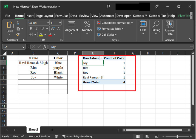Open the Row Labels filter dropdown
196x139 pixels.
point(101,58)
